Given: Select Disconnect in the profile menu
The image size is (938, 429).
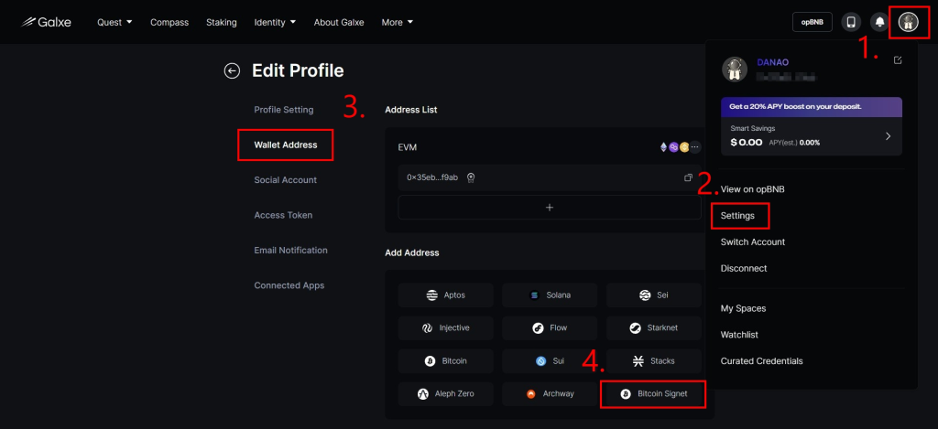Looking at the screenshot, I should click(744, 269).
